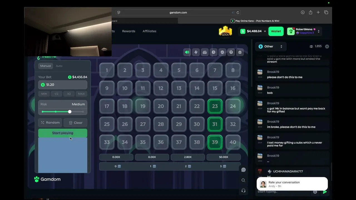Deselect keno number 39

coord(215,142)
